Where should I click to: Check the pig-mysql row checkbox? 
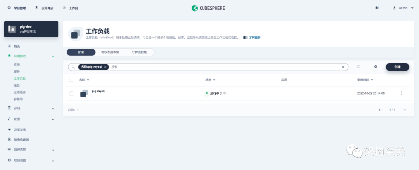pyautogui.click(x=71, y=93)
